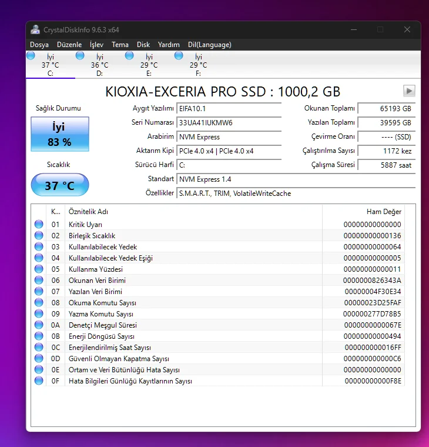Click status orb of Kullanma Yüzdesi row
Screen dimensions: 429x447
[x=39, y=269]
